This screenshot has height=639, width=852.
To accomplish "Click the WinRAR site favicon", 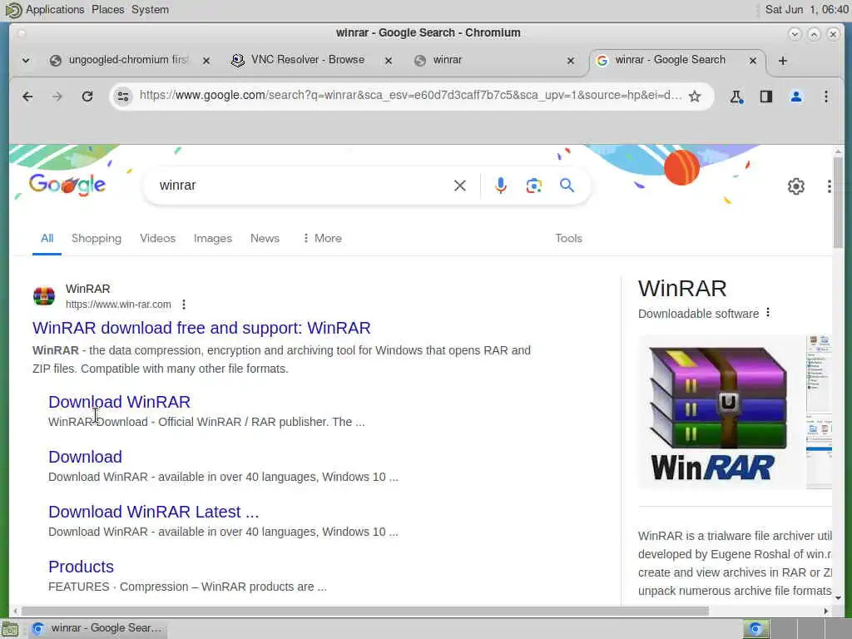I will pos(43,296).
